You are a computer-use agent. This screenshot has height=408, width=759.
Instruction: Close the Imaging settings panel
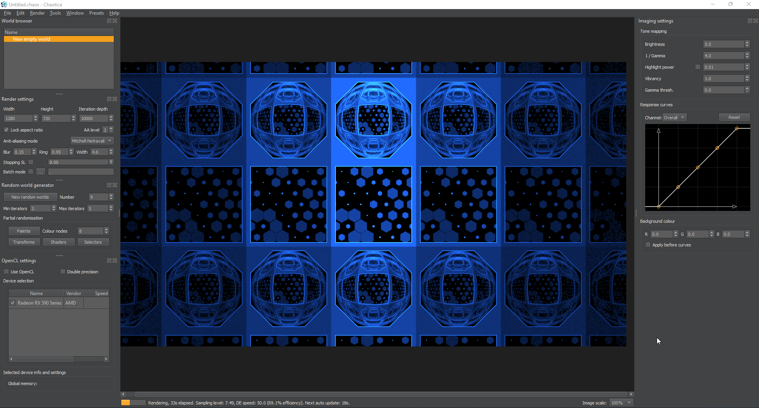pos(756,21)
